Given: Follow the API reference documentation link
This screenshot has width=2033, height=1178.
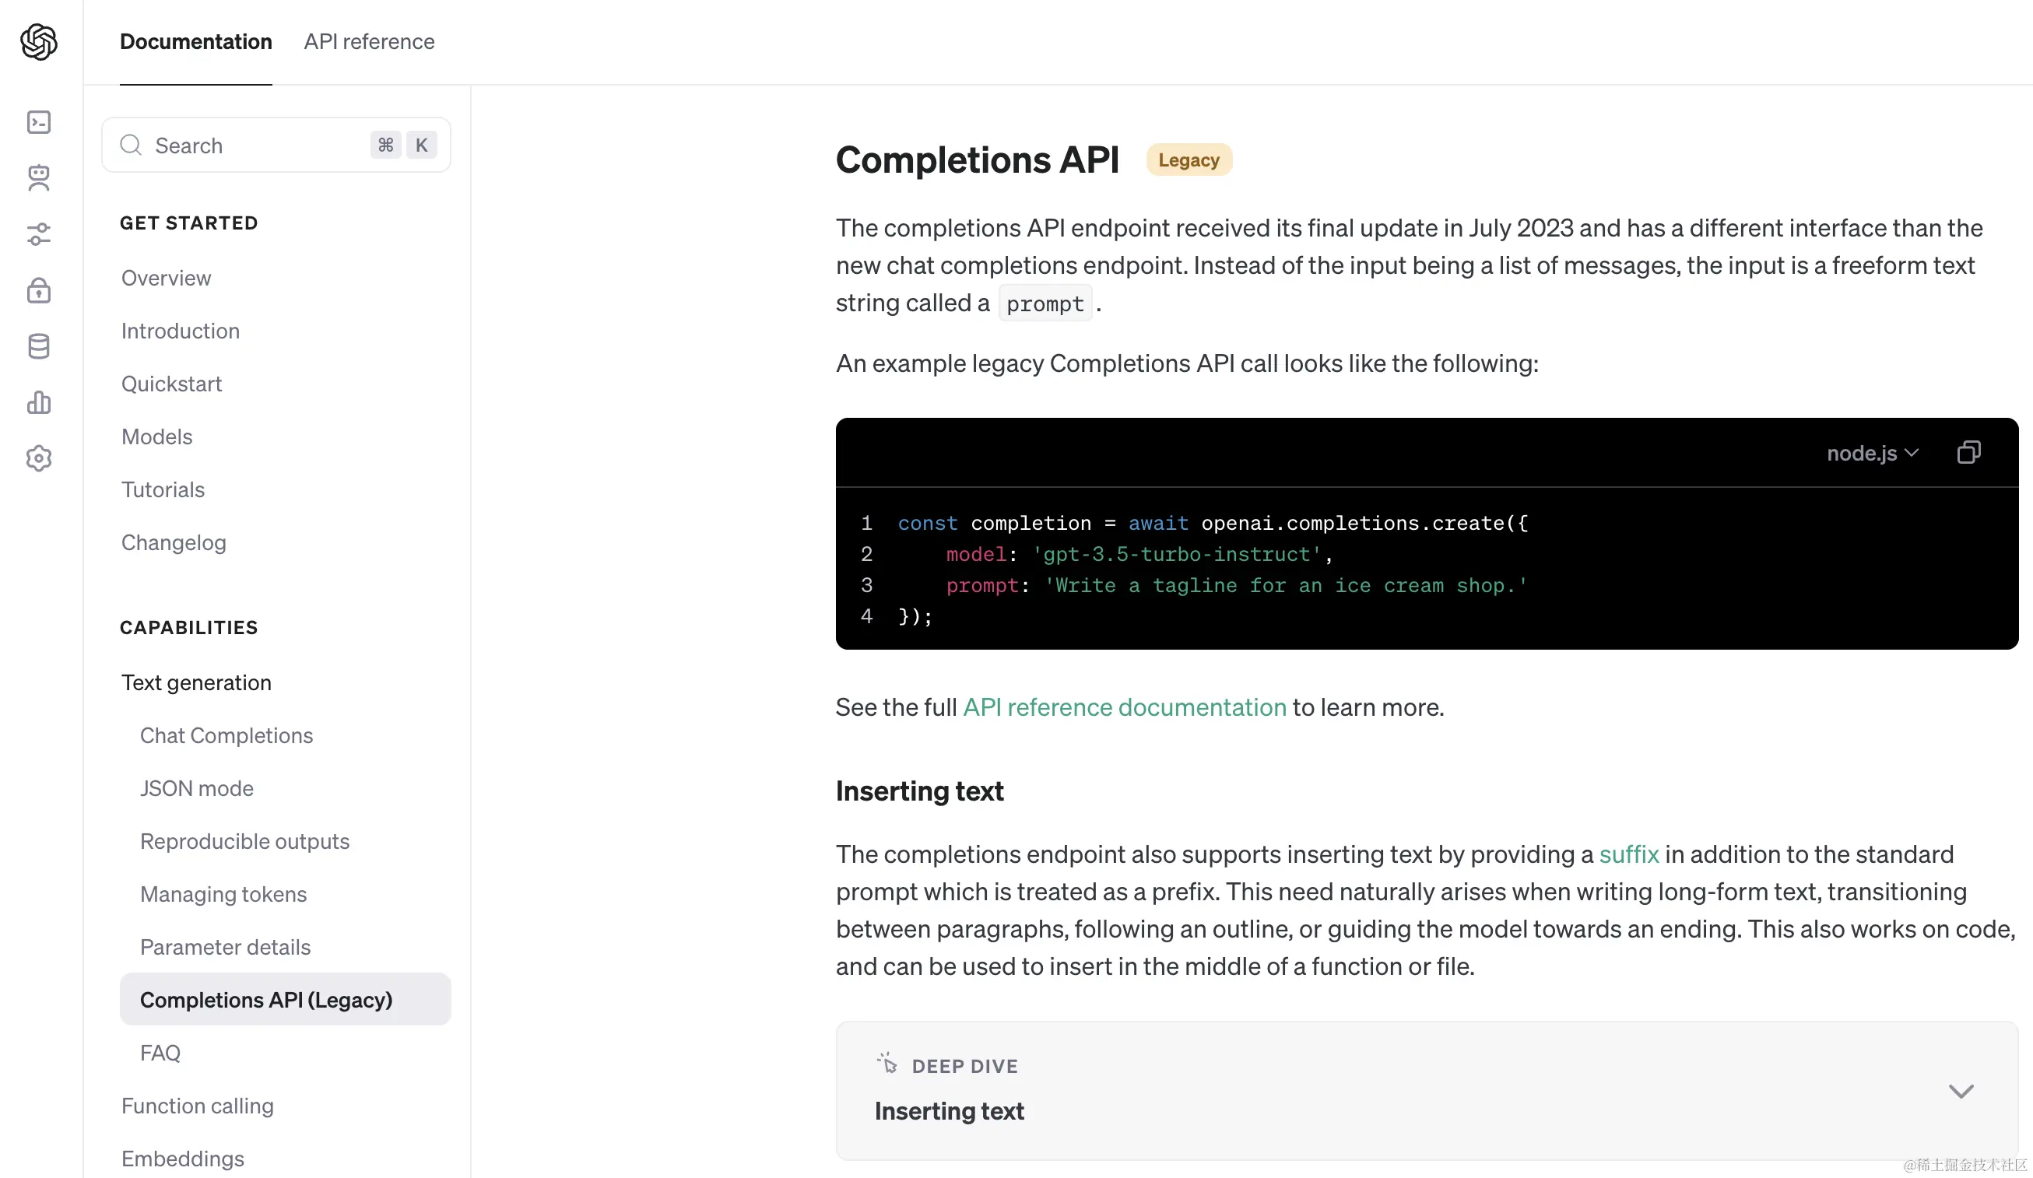Looking at the screenshot, I should tap(1124, 707).
